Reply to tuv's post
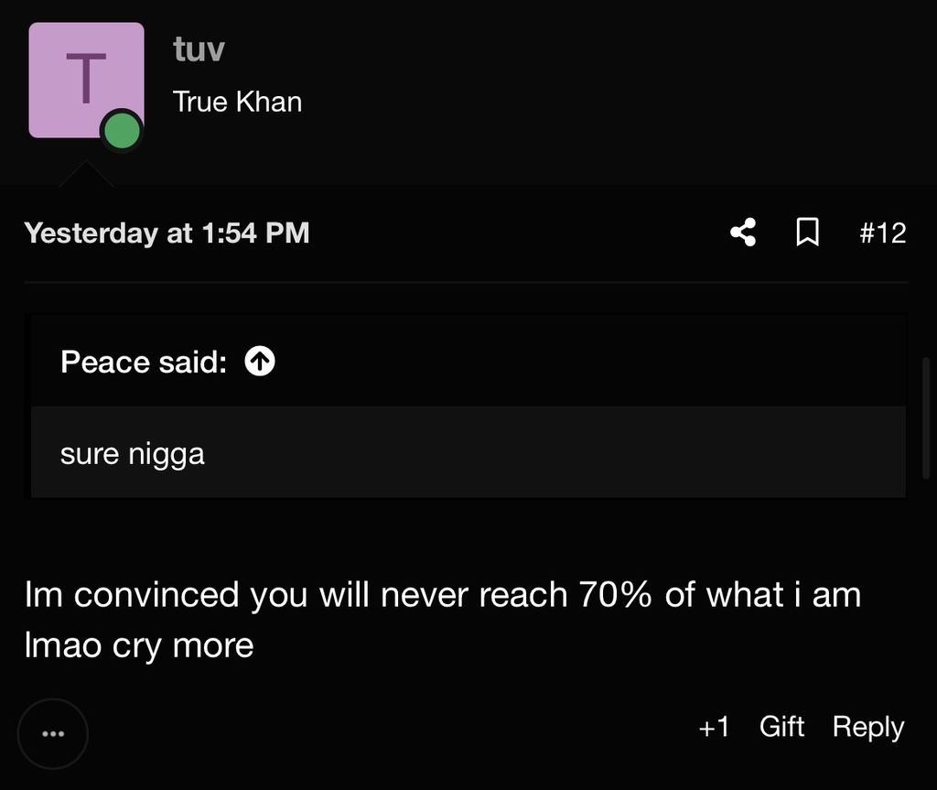 [867, 727]
